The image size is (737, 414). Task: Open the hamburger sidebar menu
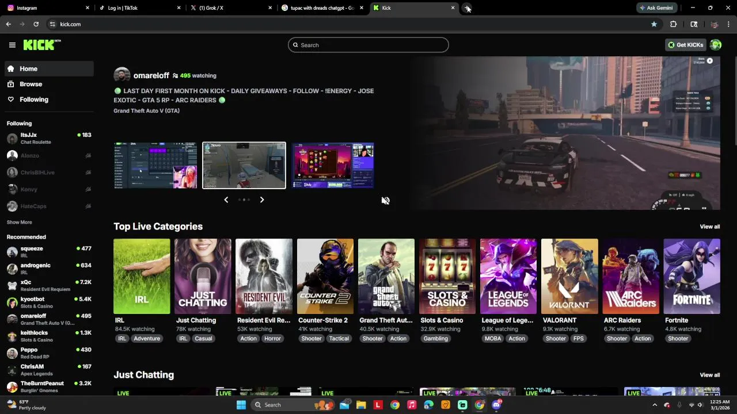[12, 45]
